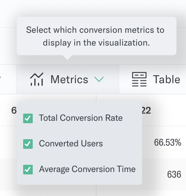
Task: Select the Average Conversion Time label
Action: [x=87, y=169]
